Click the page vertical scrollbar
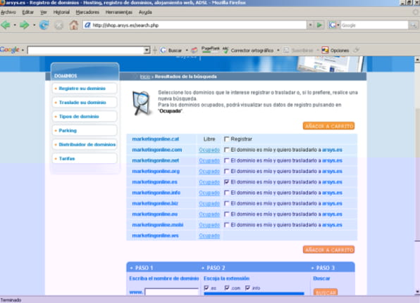This screenshot has height=303, width=420. 417,176
